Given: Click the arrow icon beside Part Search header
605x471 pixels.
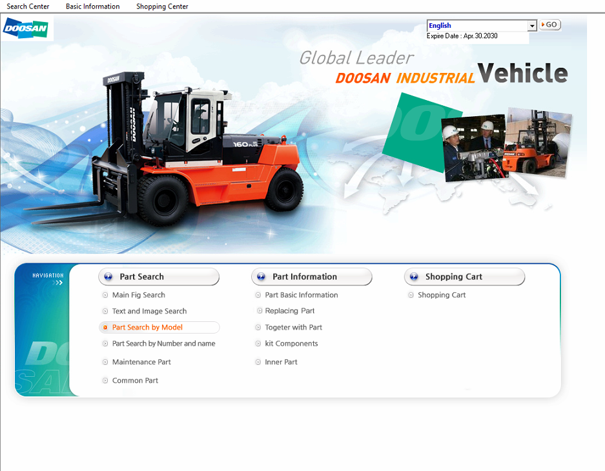Looking at the screenshot, I should click(x=108, y=277).
